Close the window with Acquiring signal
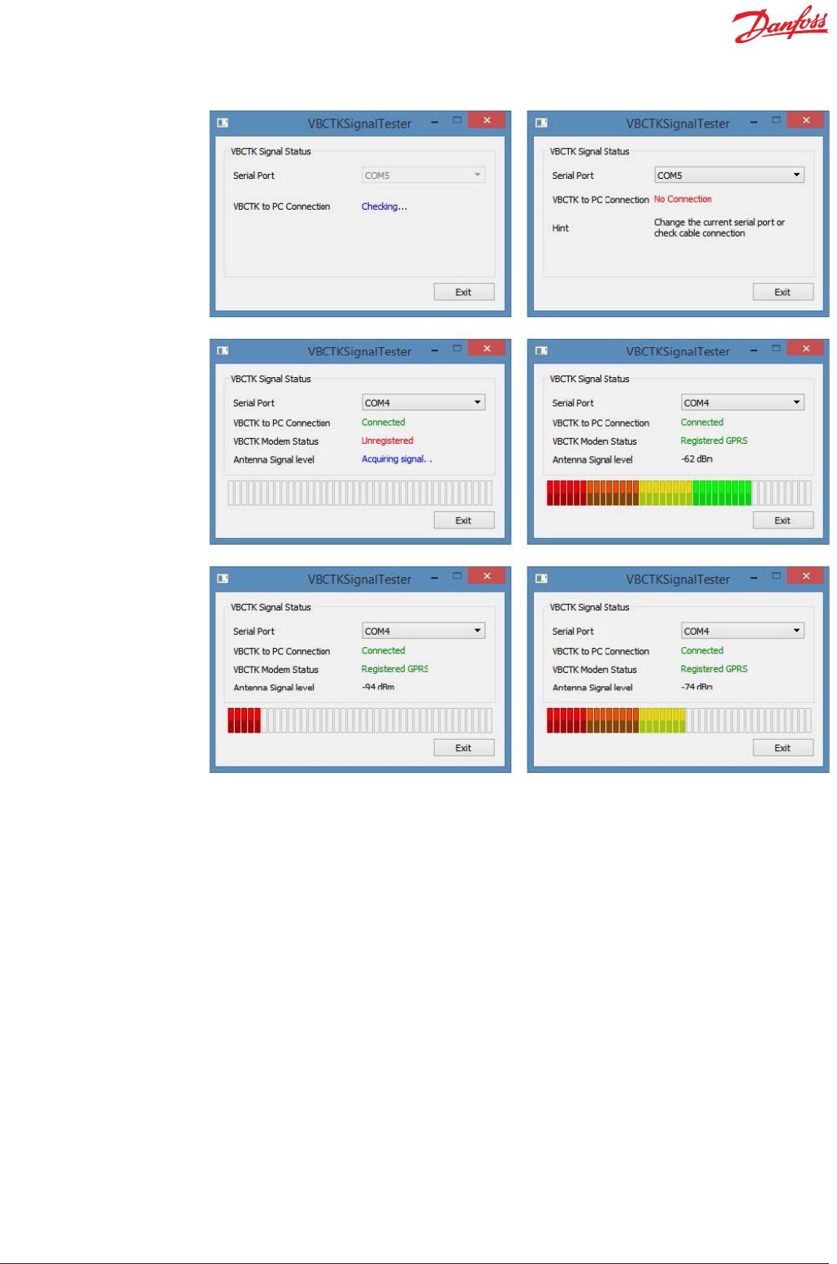The height and width of the screenshot is (1264, 837). click(x=487, y=348)
